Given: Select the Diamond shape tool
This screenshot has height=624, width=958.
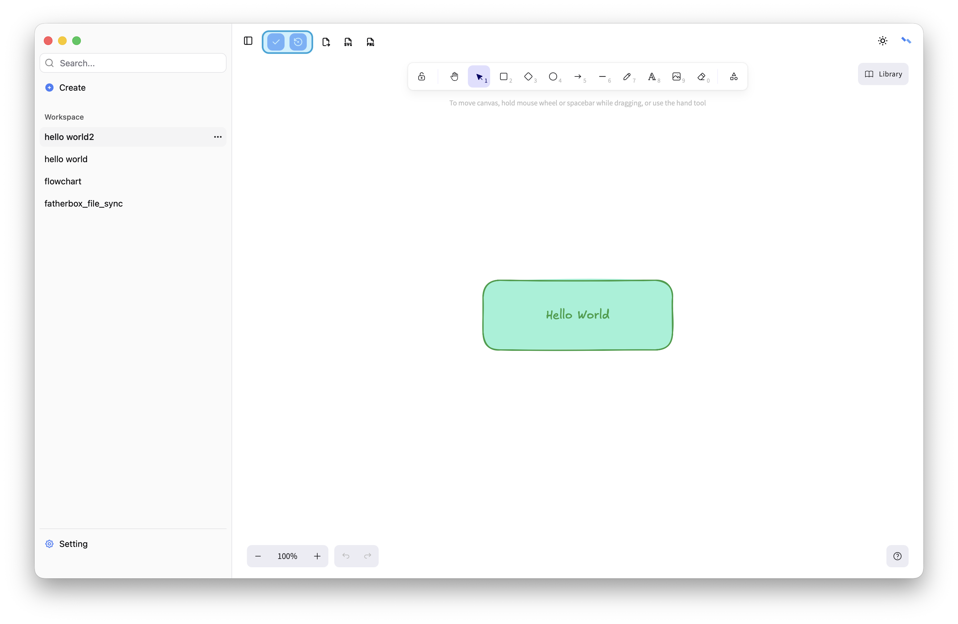Looking at the screenshot, I should click(528, 76).
